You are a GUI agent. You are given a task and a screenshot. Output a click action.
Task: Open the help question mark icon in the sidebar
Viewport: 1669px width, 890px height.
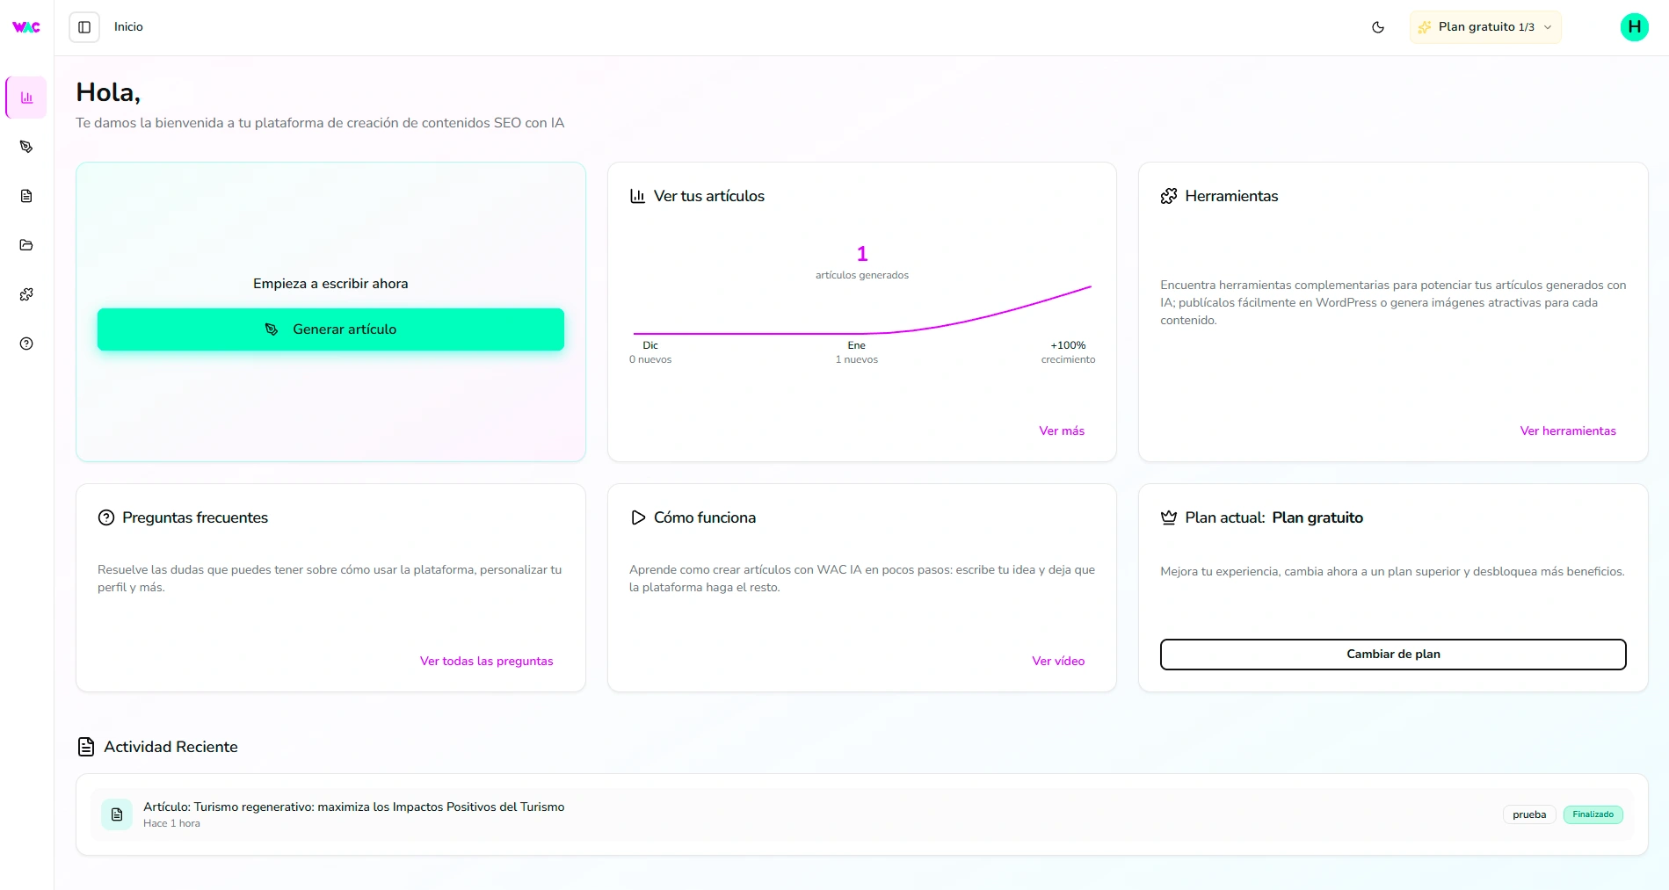coord(26,344)
